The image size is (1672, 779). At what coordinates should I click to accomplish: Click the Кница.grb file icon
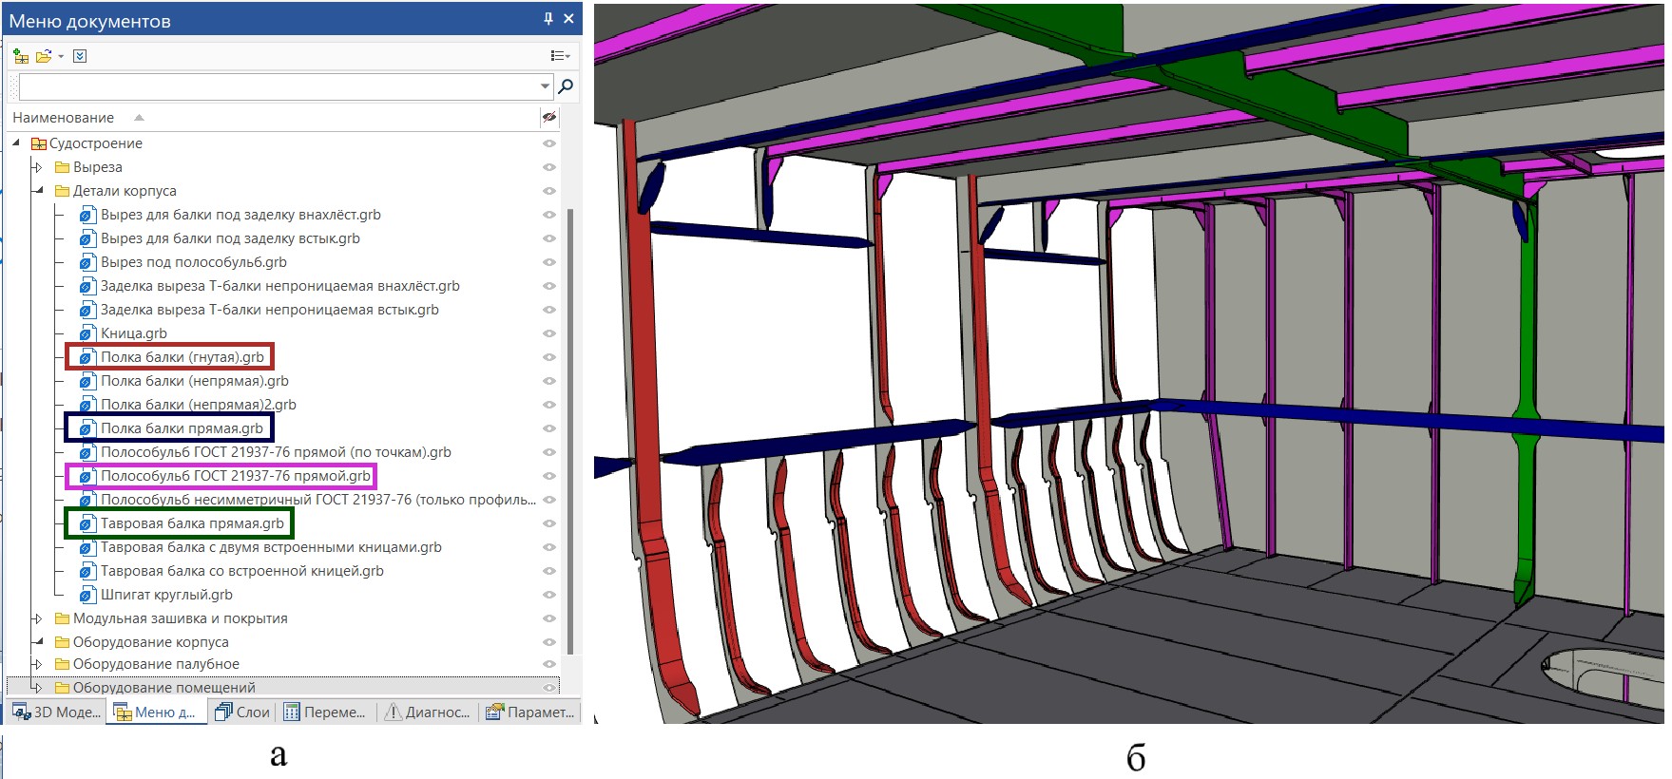click(x=87, y=333)
